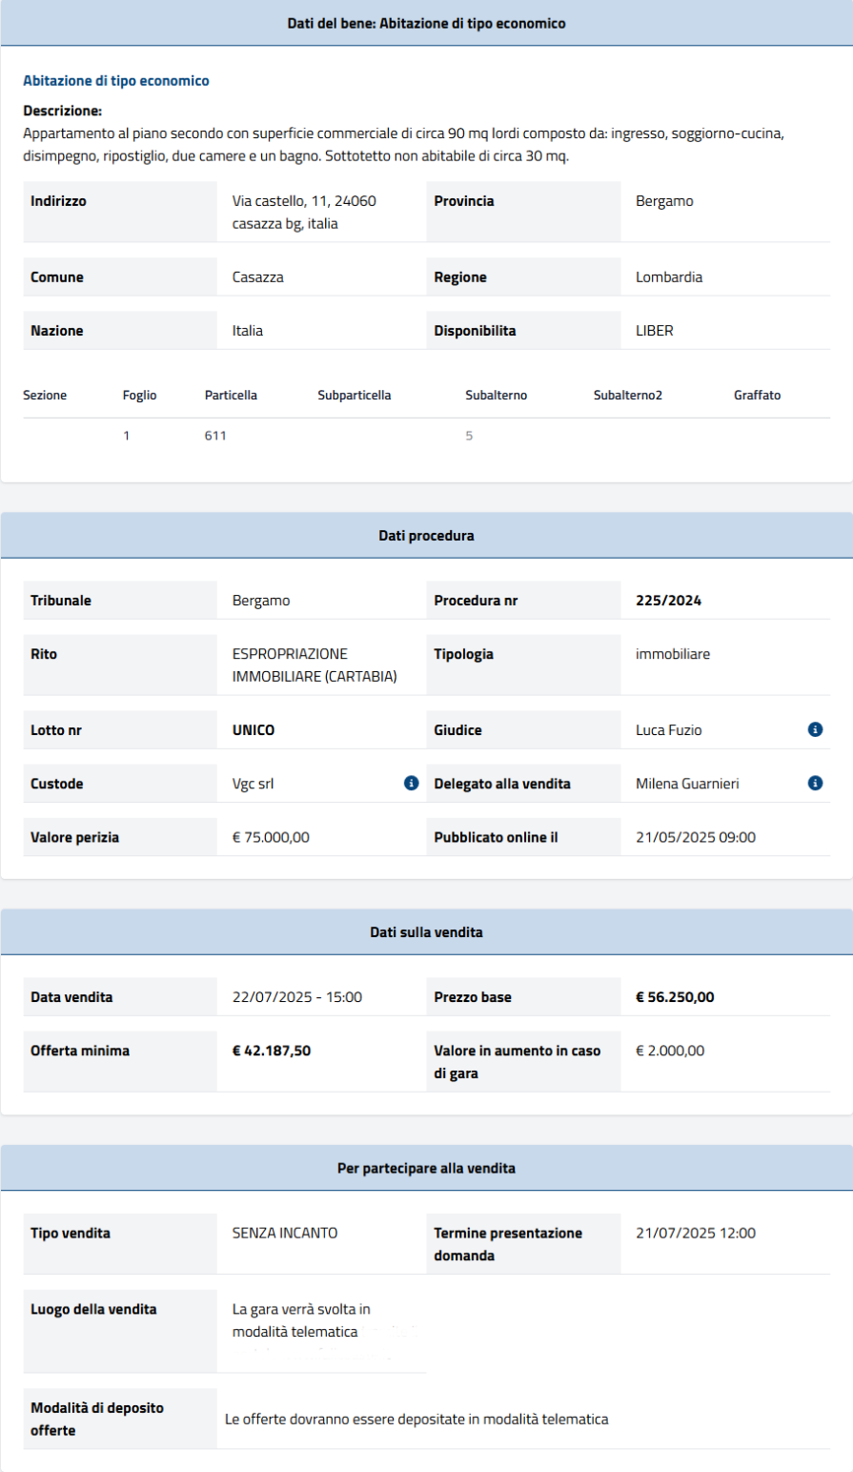This screenshot has height=1472, width=853.
Task: Select the 'Indirizzo' field label
Action: tap(59, 201)
